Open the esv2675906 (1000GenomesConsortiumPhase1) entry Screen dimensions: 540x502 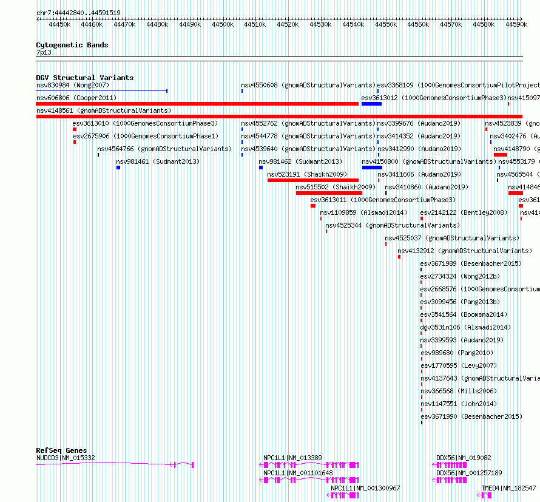146,136
